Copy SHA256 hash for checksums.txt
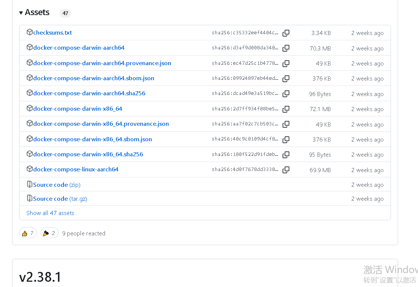Screen dimensions: 418x287 point(286,33)
